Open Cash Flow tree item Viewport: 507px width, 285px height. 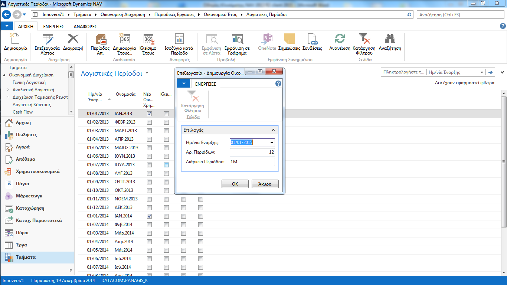(23, 112)
